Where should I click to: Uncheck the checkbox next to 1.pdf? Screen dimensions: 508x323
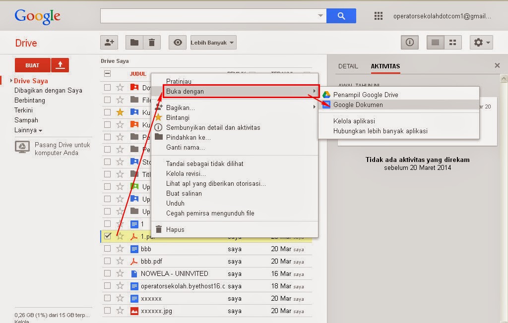point(107,236)
